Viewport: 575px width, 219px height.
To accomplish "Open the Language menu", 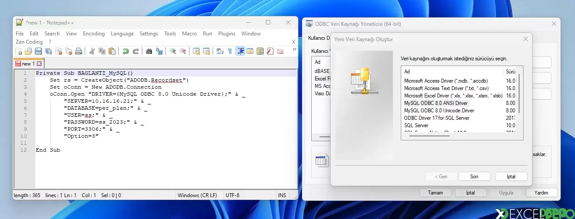I will click(x=122, y=34).
